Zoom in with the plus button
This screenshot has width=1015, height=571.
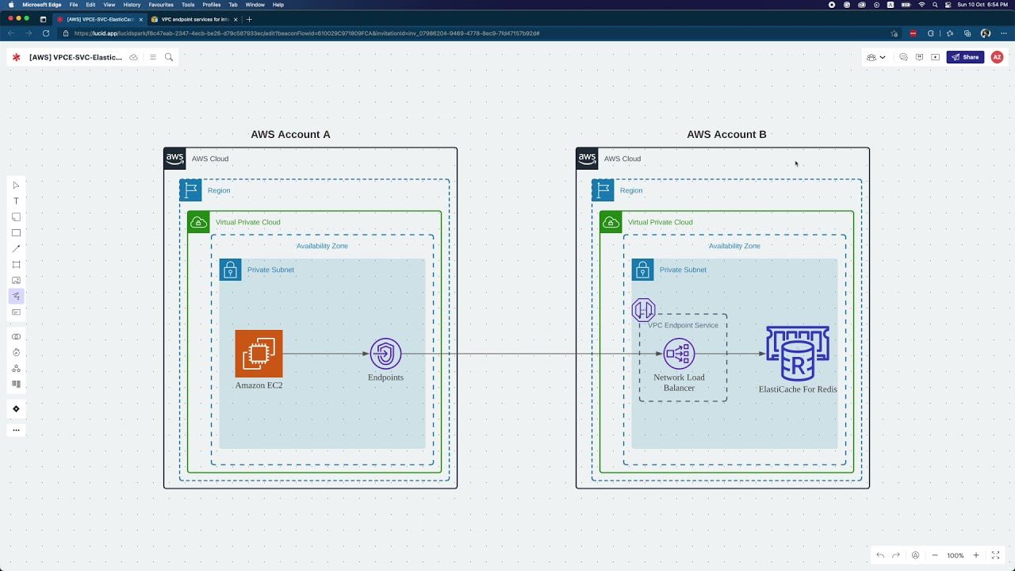point(976,555)
